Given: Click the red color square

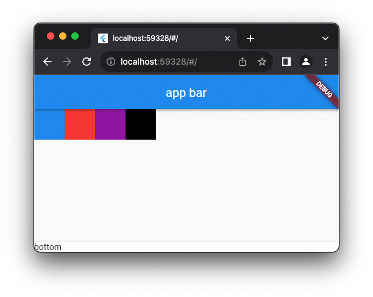Looking at the screenshot, I should 80,124.
